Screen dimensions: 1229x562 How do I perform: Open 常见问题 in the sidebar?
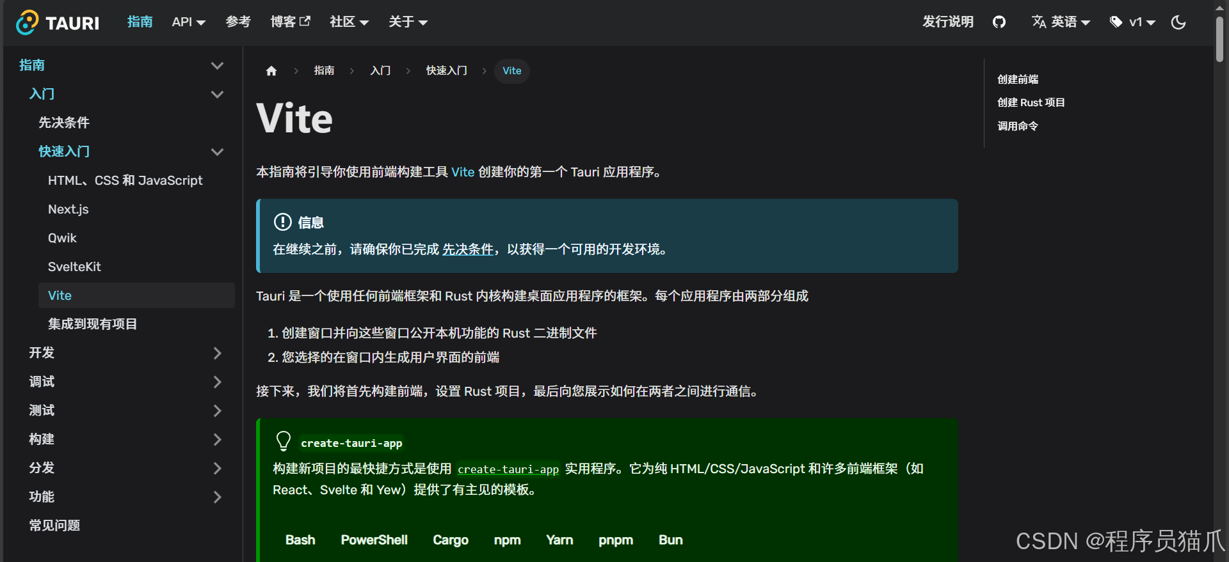pos(54,526)
